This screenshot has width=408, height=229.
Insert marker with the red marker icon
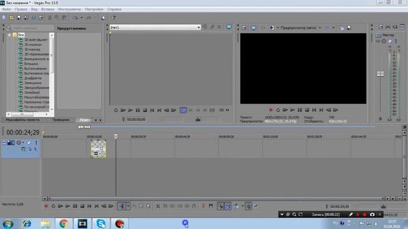pyautogui.click(x=203, y=206)
